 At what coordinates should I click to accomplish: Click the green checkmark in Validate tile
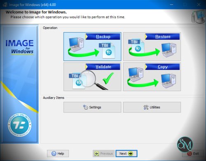(x=108, y=78)
